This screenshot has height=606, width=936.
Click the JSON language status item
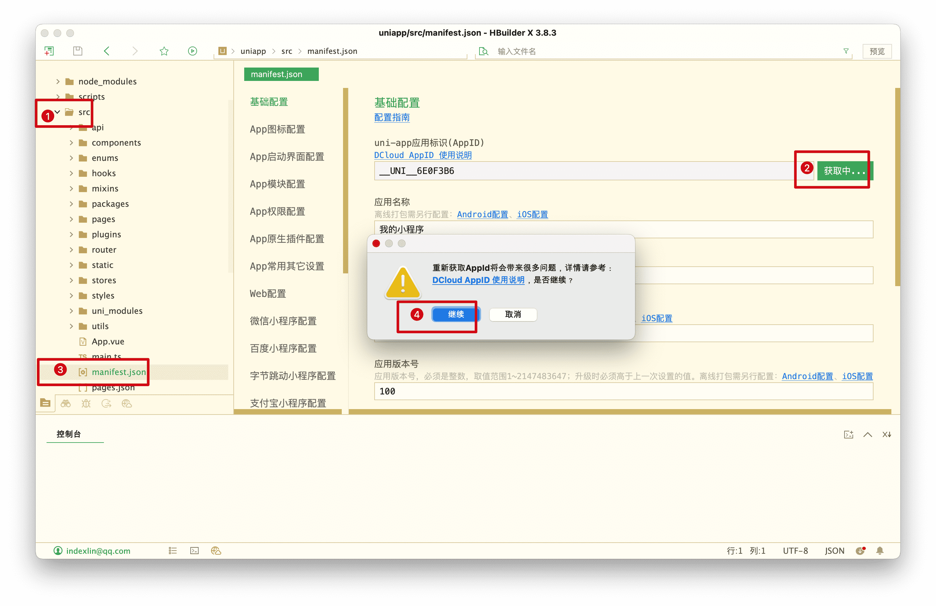[835, 551]
